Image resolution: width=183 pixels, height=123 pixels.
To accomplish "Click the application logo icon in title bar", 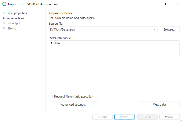I will click(x=4, y=4).
